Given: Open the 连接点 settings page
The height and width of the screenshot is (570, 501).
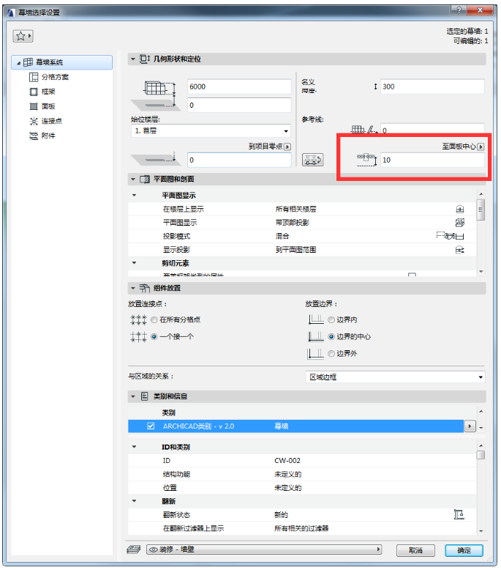Looking at the screenshot, I should 51,121.
